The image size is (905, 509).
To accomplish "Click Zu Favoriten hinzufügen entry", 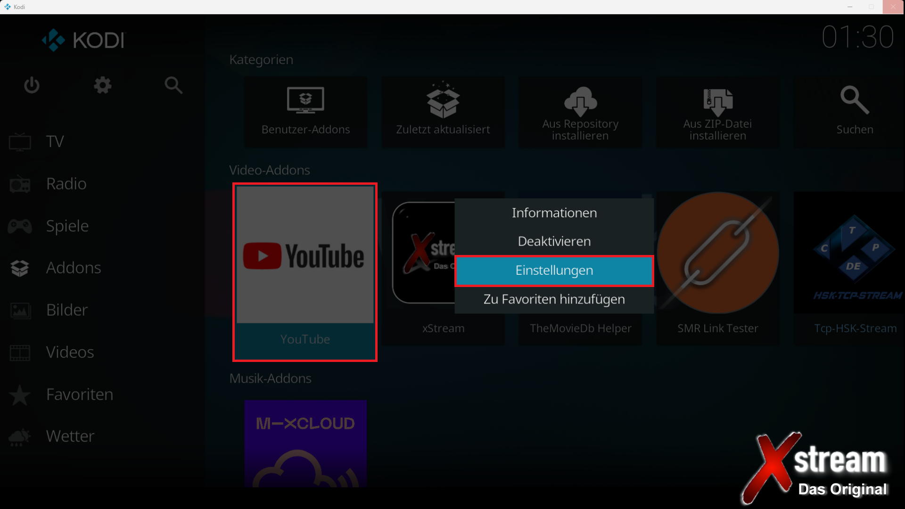I will pos(554,299).
